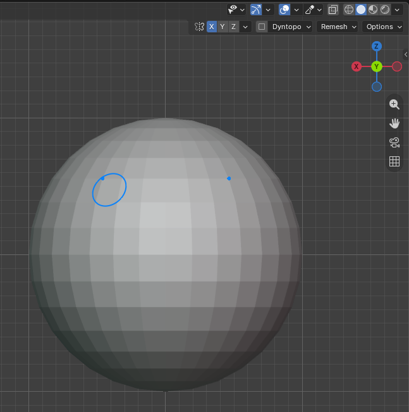Click the blue Z axis gizmo handle

(377, 46)
